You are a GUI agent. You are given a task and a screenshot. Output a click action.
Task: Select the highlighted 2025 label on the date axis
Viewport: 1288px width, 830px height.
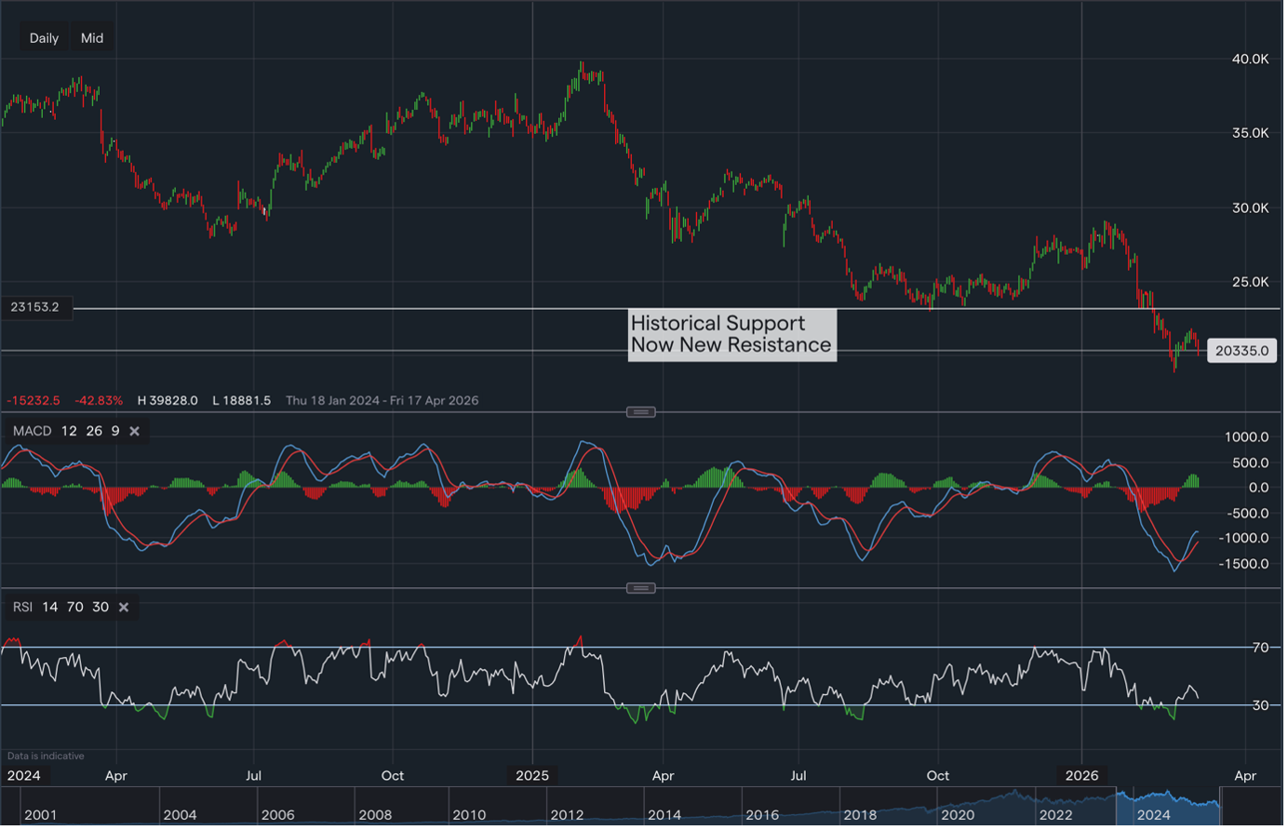[x=531, y=774]
